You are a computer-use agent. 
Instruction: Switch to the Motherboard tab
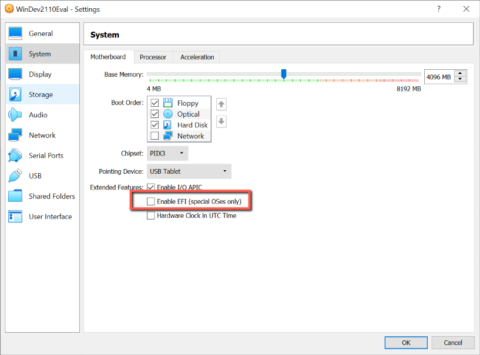click(x=108, y=57)
